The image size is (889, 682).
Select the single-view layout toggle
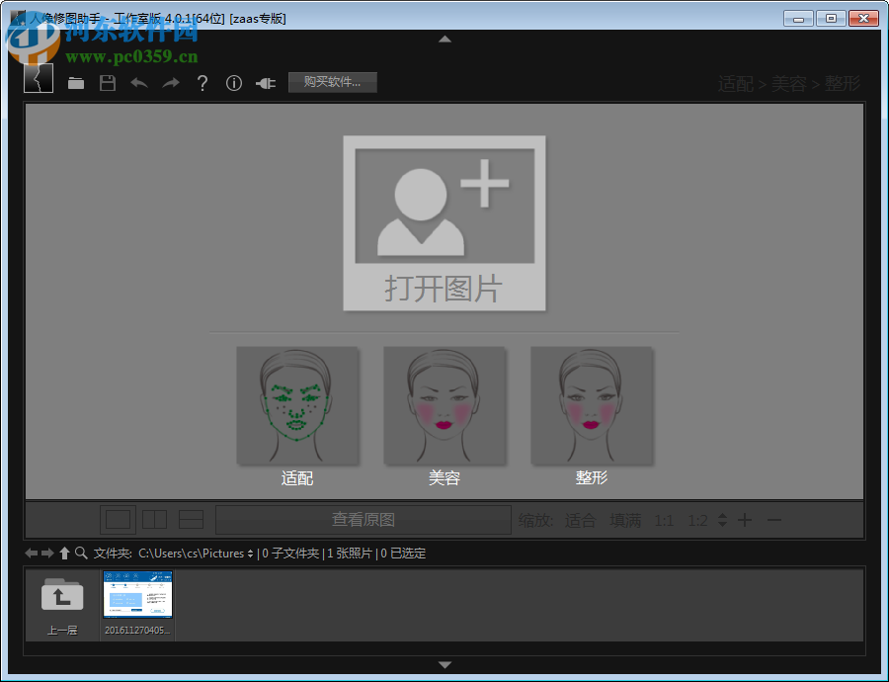coord(118,519)
